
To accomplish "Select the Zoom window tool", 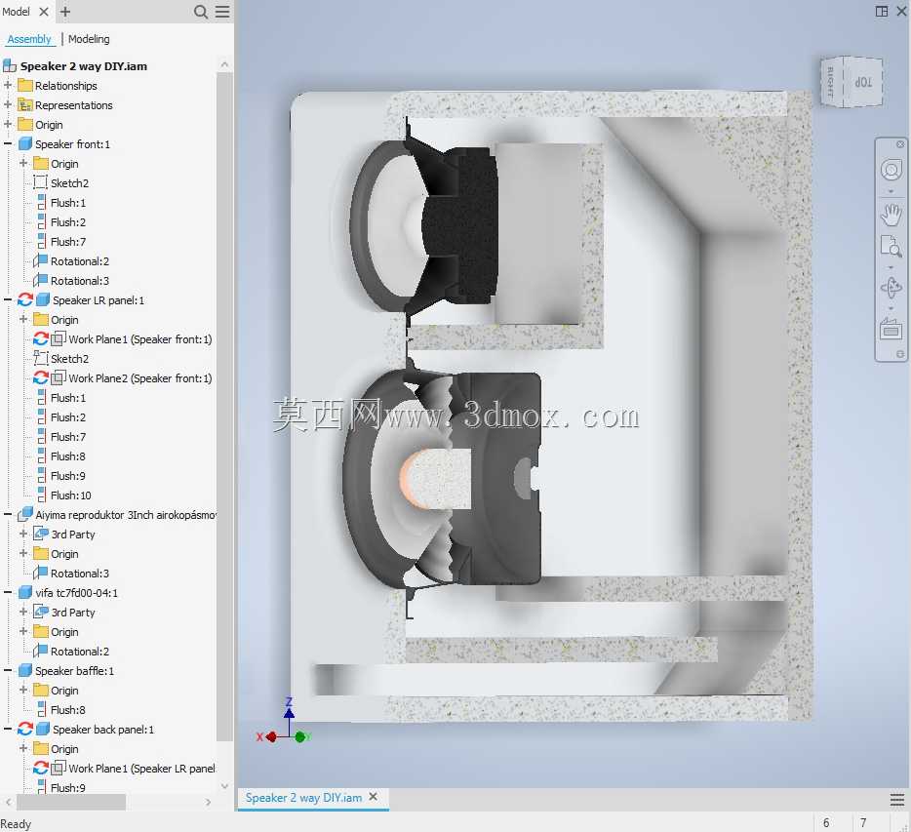I will click(x=891, y=246).
